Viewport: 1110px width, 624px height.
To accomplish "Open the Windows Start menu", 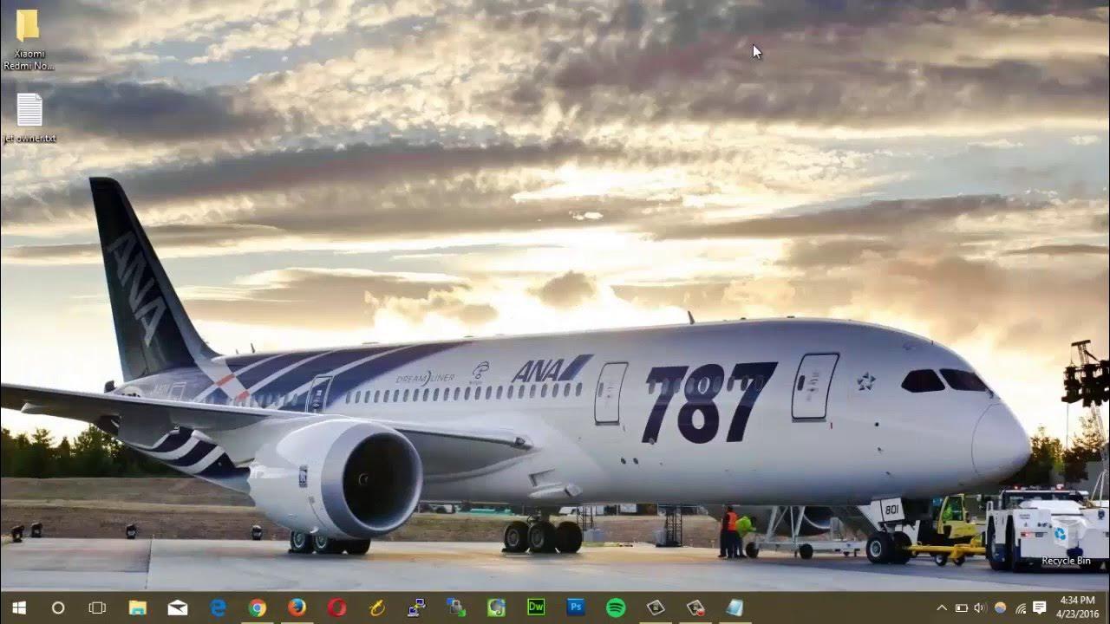I will (x=18, y=608).
